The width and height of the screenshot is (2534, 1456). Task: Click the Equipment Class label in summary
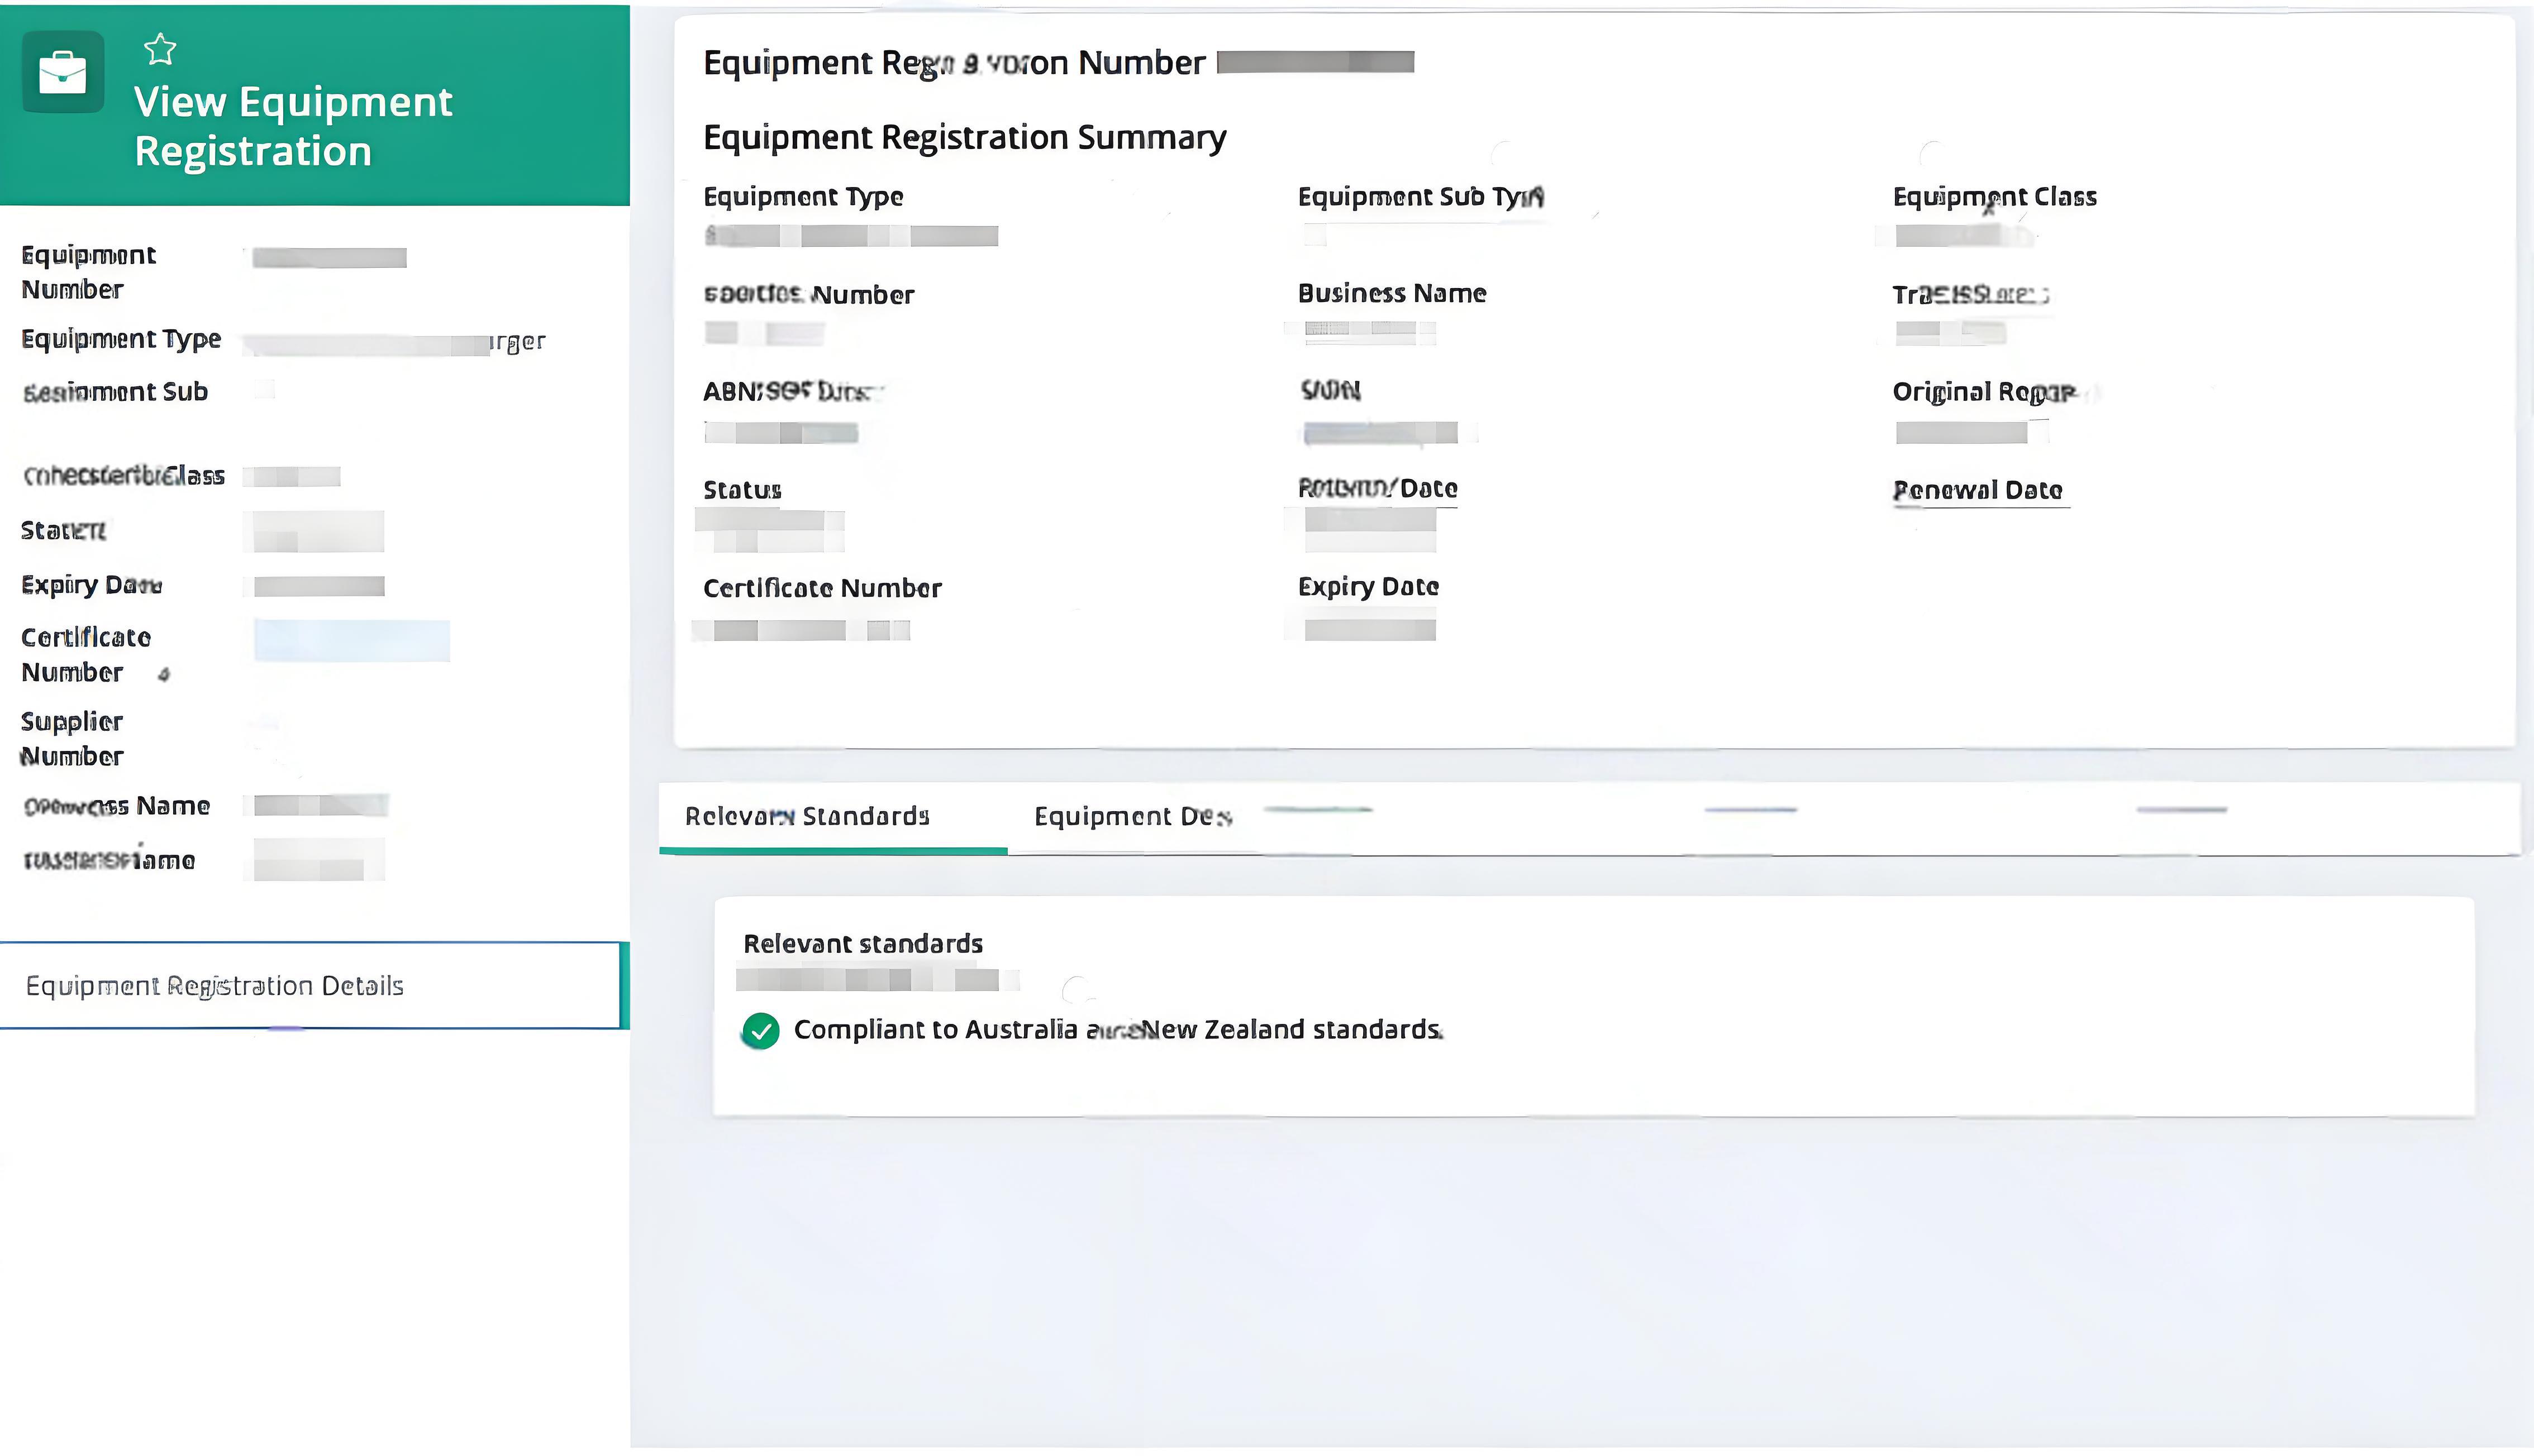click(x=1995, y=197)
